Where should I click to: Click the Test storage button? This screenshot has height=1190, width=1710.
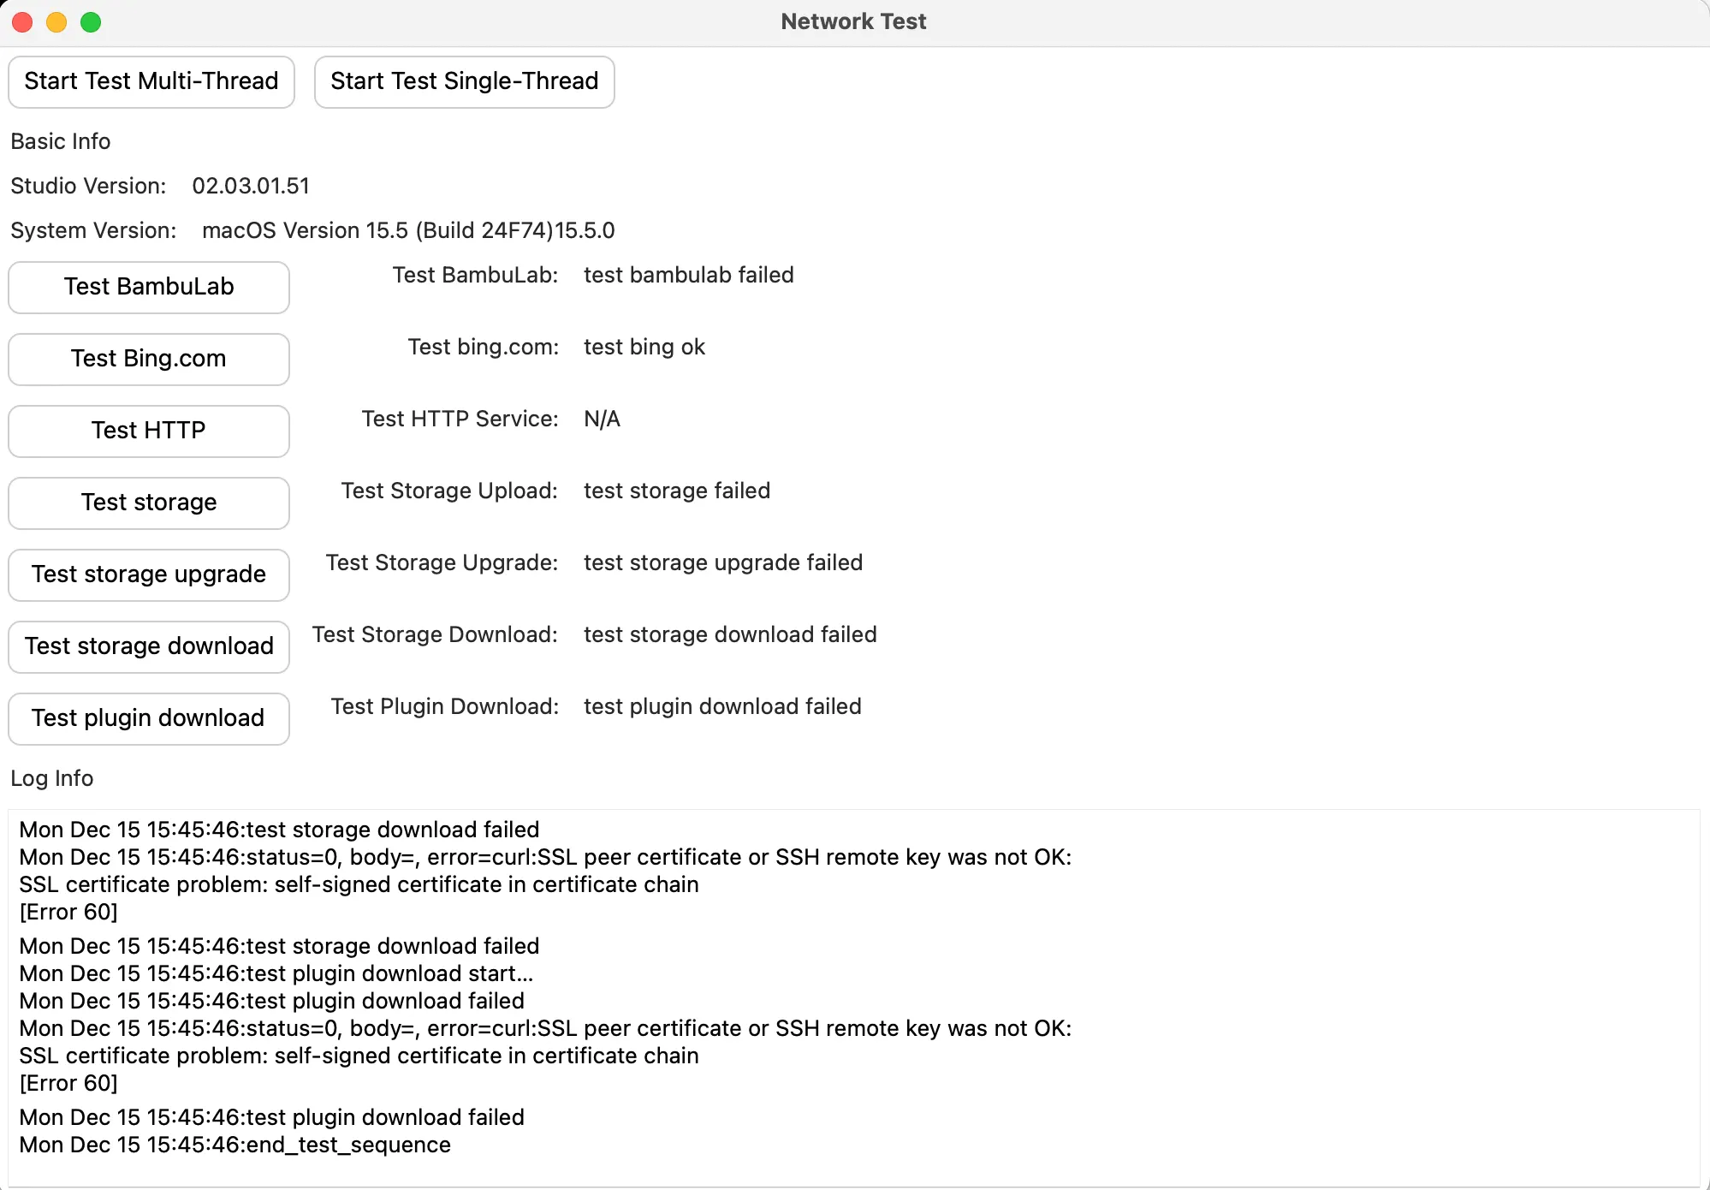[x=149, y=503]
